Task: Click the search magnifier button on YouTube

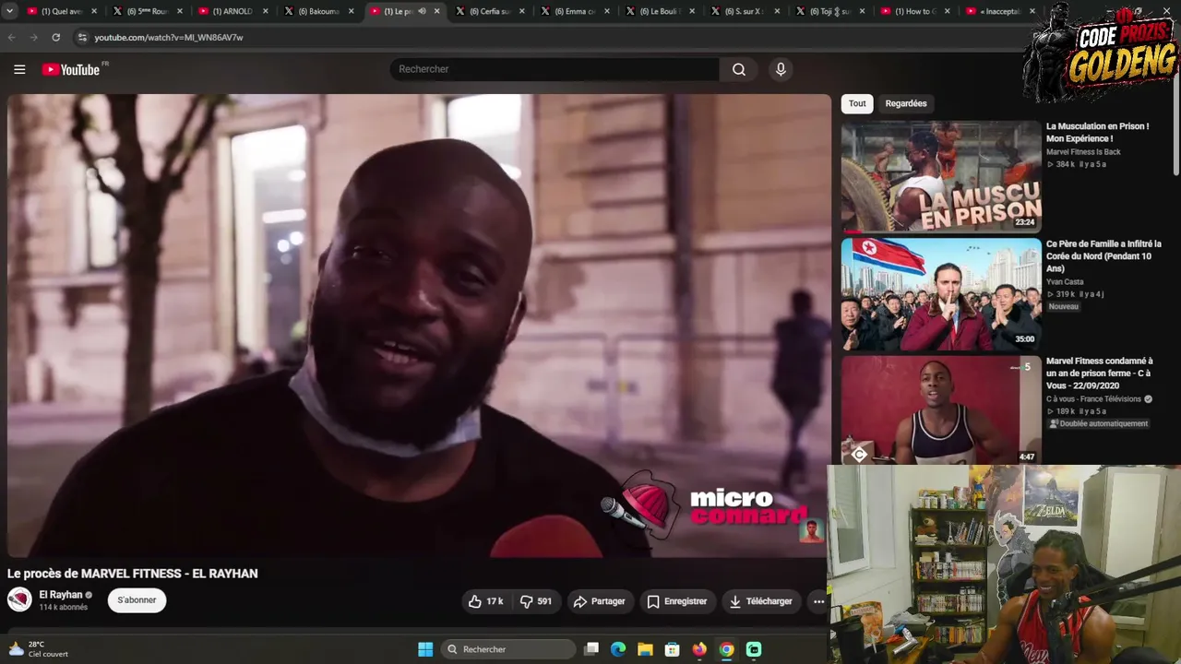Action: (x=739, y=69)
